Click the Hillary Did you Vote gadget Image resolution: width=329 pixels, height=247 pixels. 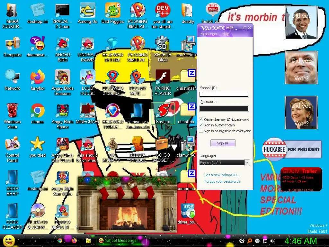pos(301,112)
